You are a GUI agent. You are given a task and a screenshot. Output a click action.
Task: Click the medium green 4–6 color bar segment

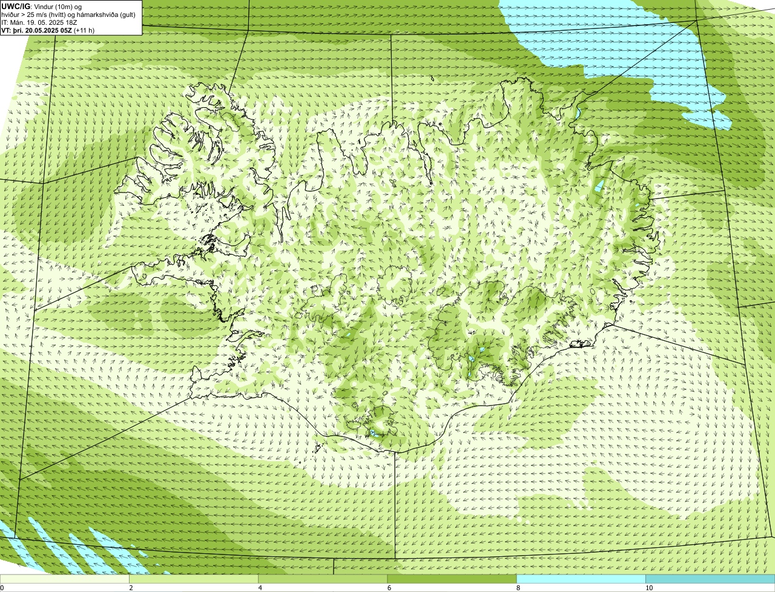(x=323, y=579)
